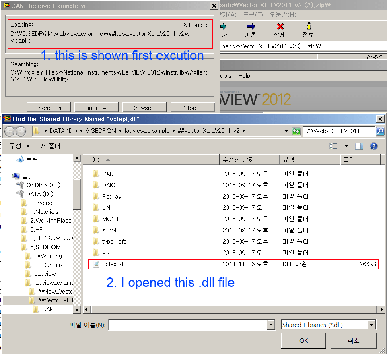Open the subvi folder icon
The image size is (387, 354).
click(96, 230)
